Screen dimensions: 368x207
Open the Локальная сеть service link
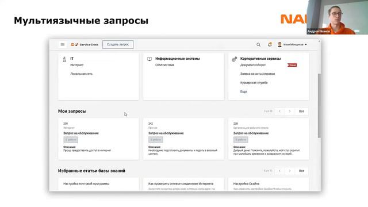[x=81, y=74]
